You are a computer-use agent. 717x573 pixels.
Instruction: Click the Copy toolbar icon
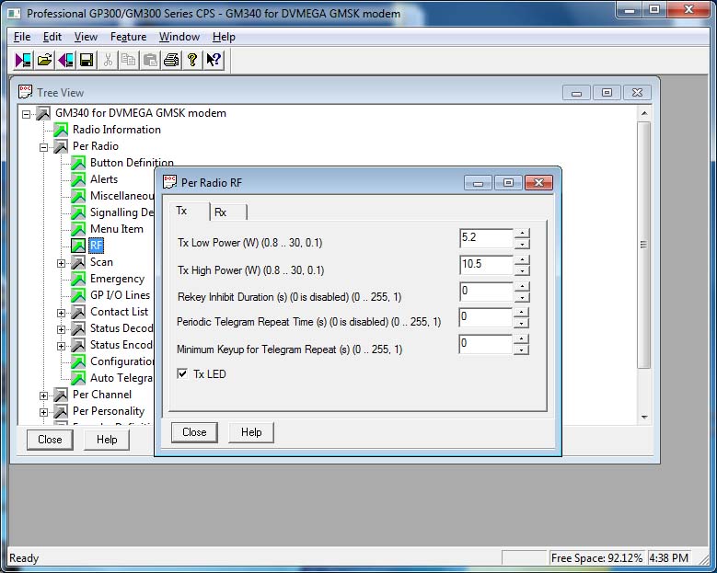point(129,60)
